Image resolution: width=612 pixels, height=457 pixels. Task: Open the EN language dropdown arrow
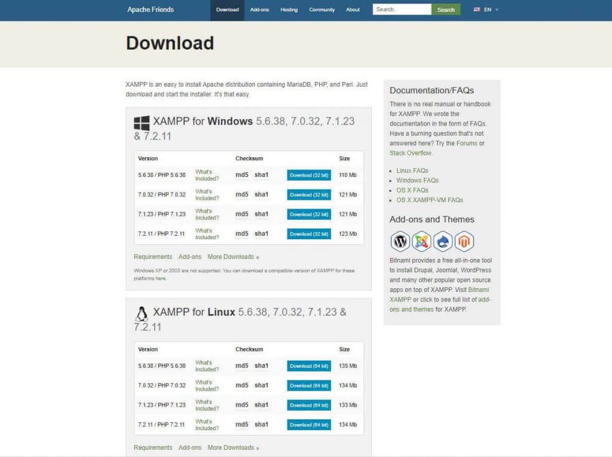(497, 10)
